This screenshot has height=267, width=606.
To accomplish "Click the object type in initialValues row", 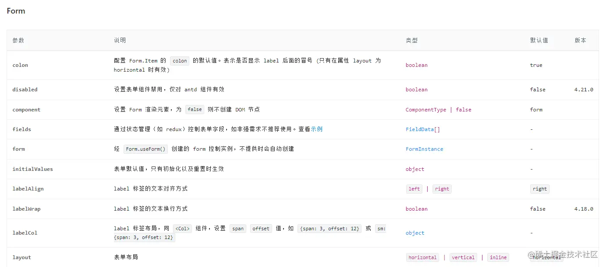I will point(415,169).
